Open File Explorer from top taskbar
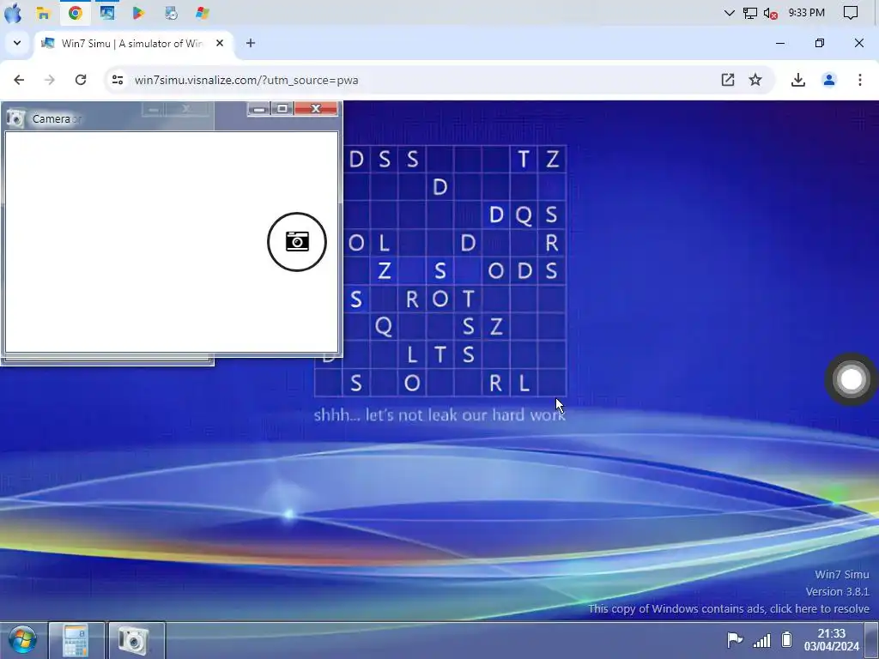 43,13
